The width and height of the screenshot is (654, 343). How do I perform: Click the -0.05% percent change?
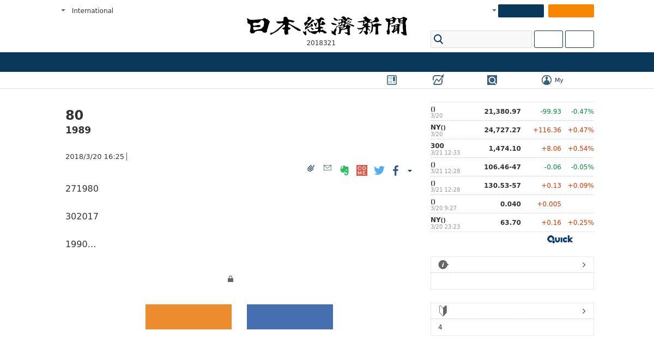pos(582,167)
